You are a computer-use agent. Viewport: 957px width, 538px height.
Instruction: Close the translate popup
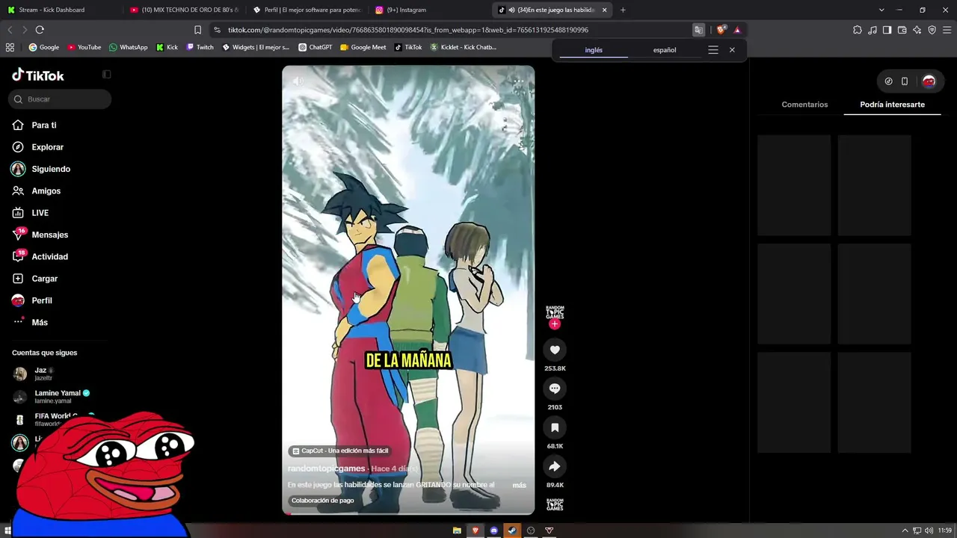click(x=732, y=50)
